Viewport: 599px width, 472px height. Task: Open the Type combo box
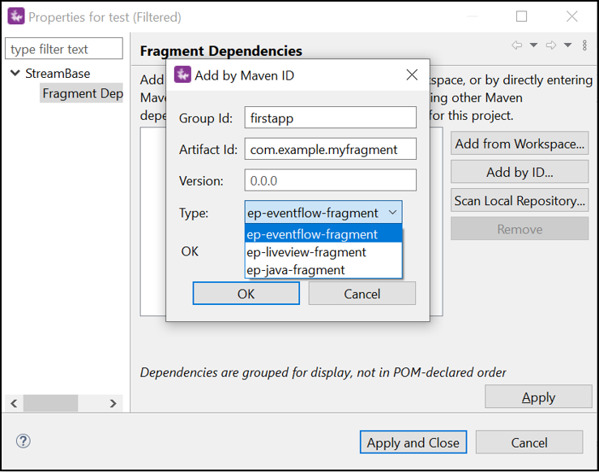click(x=323, y=212)
